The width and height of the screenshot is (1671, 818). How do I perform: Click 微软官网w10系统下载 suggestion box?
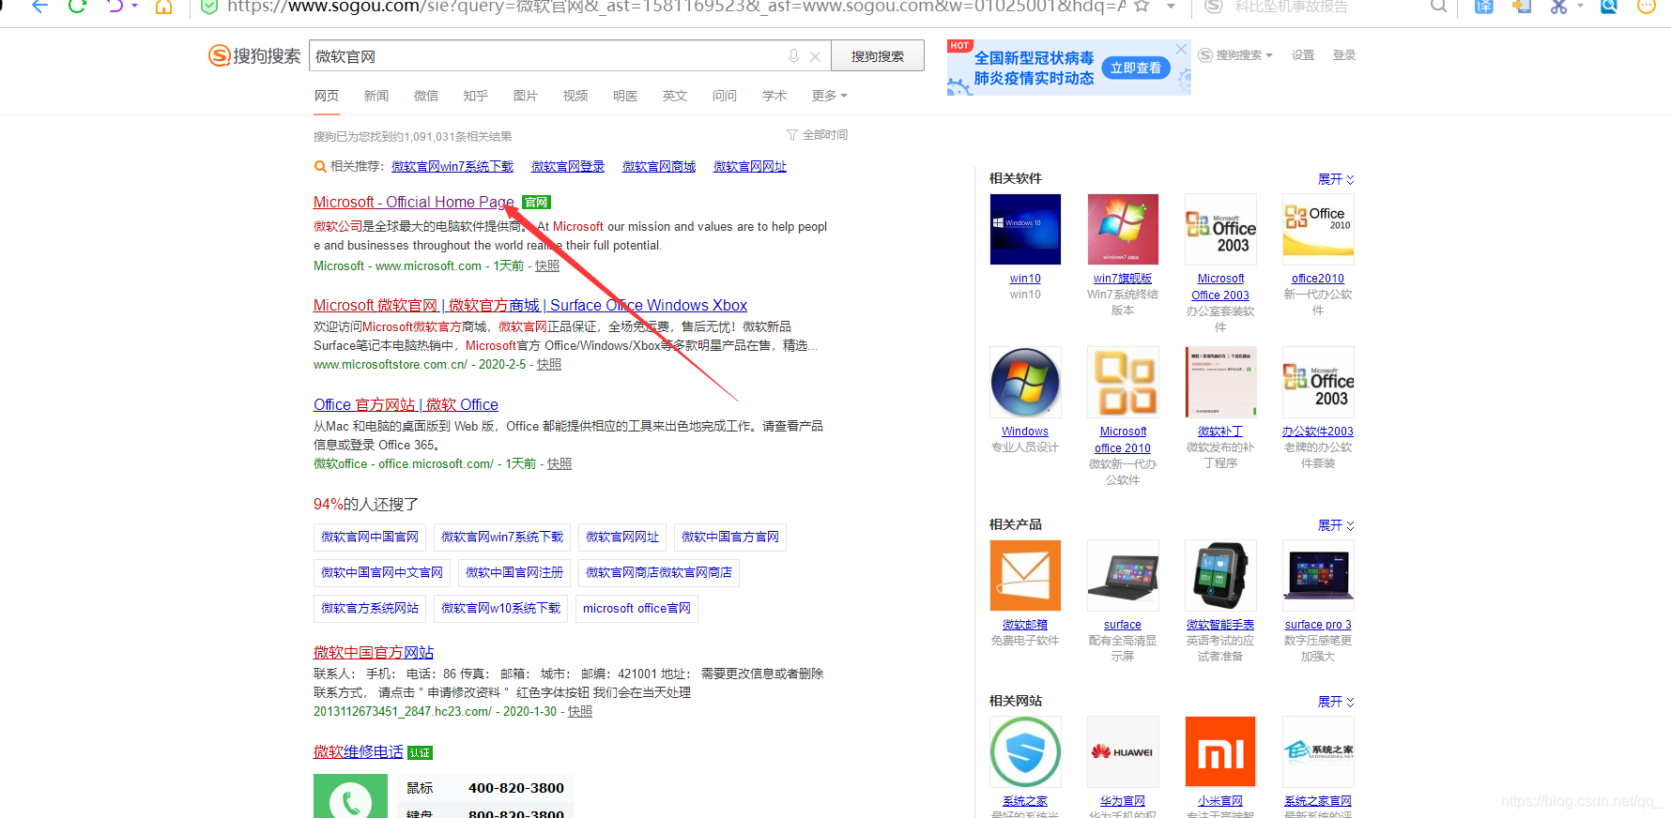[500, 609]
